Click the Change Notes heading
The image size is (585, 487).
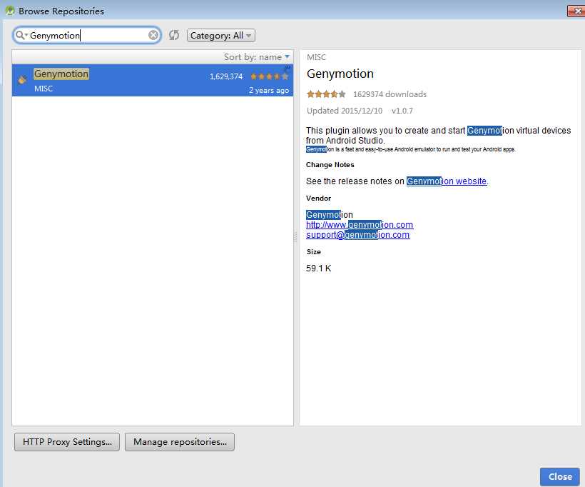[x=330, y=165]
